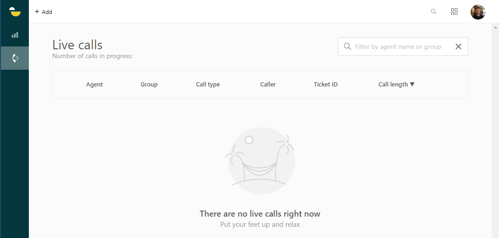The width and height of the screenshot is (499, 238).
Task: Open the user profile avatar menu
Action: tap(478, 12)
